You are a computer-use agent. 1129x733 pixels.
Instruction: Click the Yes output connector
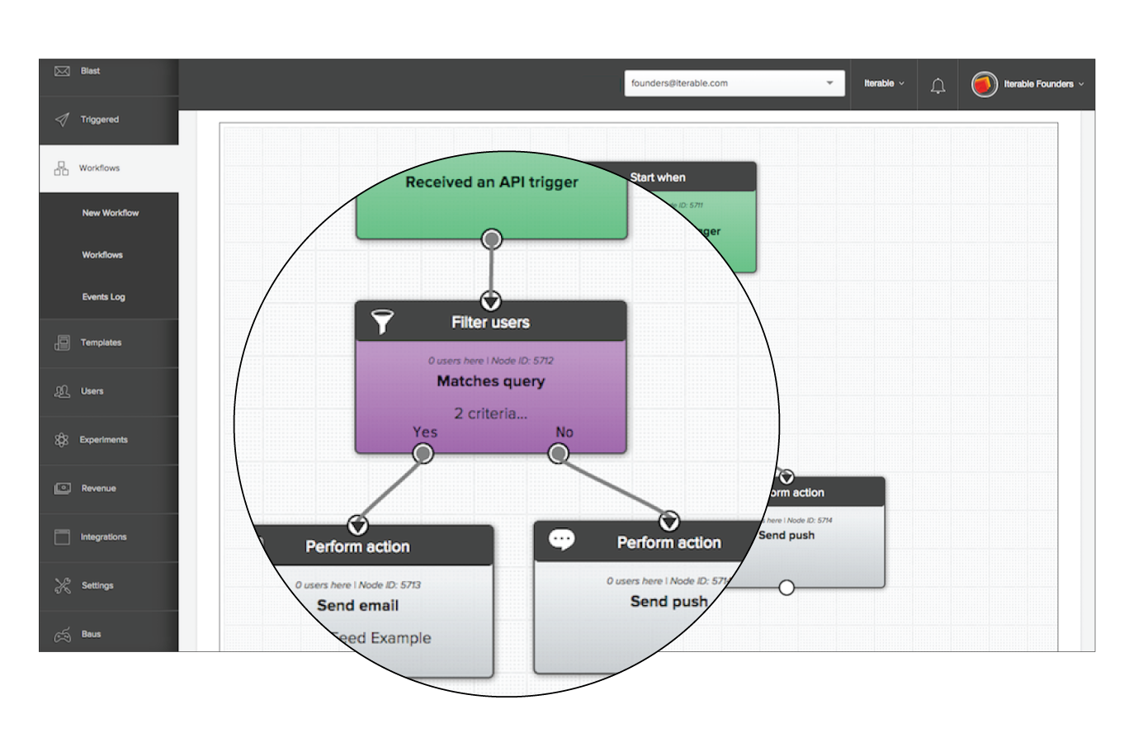click(x=423, y=453)
